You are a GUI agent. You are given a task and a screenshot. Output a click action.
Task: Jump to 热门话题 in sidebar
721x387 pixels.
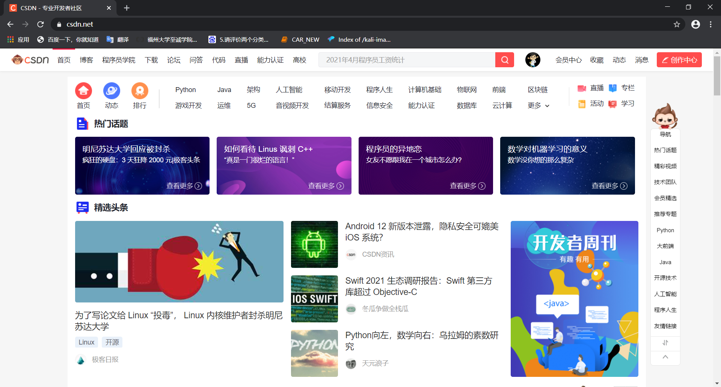coord(665,150)
